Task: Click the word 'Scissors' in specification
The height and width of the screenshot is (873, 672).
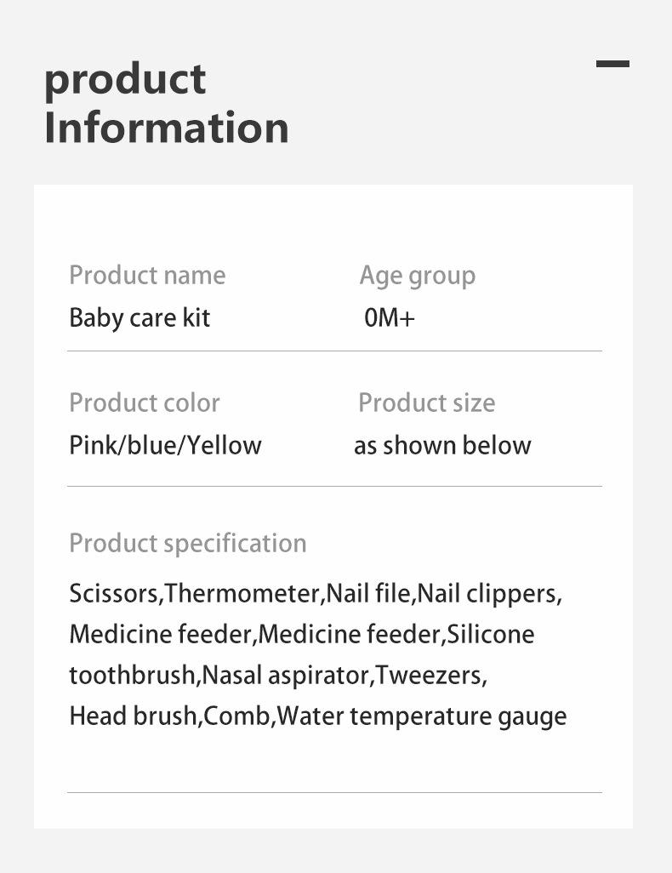Action: (114, 594)
